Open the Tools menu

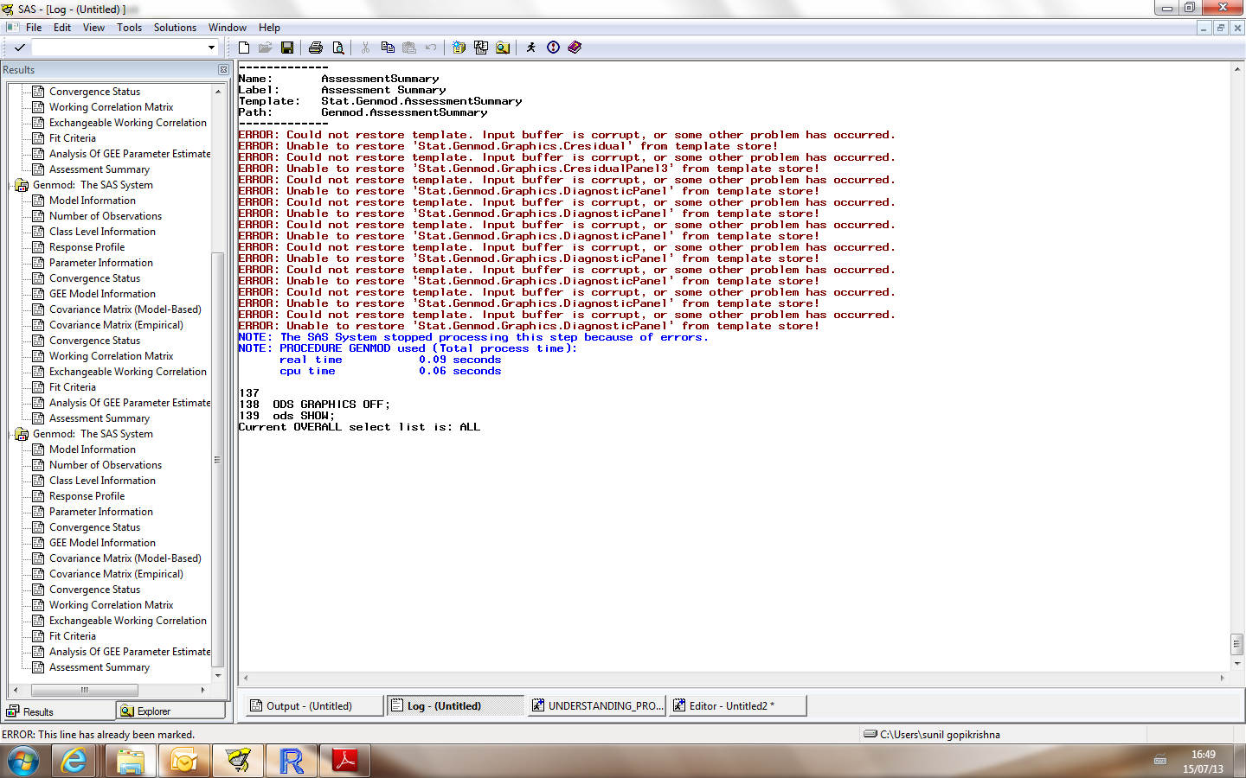[x=130, y=28]
